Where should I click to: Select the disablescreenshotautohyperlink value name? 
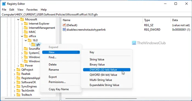(x=86, y=29)
